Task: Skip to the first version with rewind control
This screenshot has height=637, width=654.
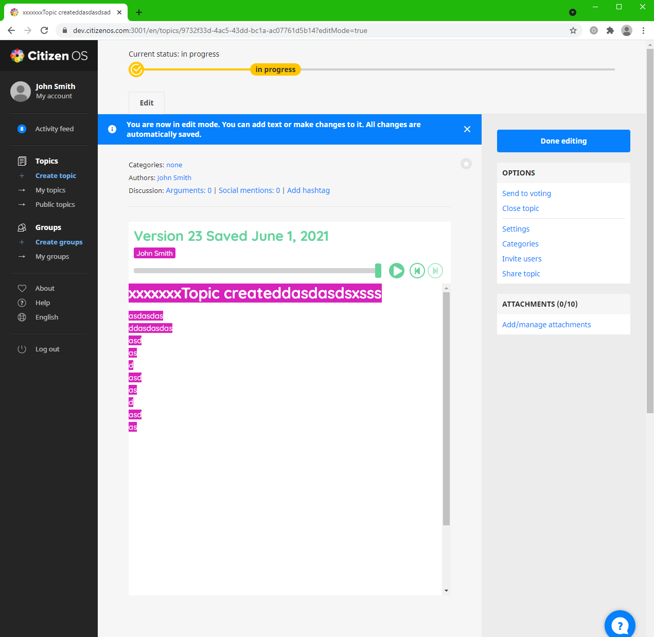Action: pyautogui.click(x=417, y=271)
